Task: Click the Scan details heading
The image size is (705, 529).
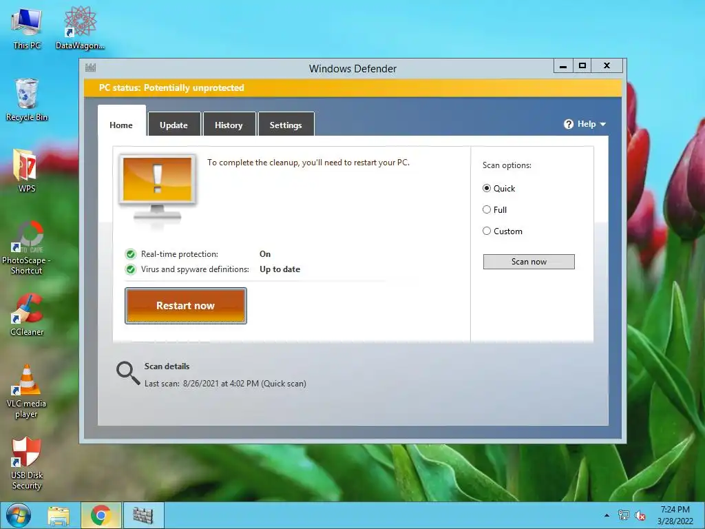Action: click(167, 366)
